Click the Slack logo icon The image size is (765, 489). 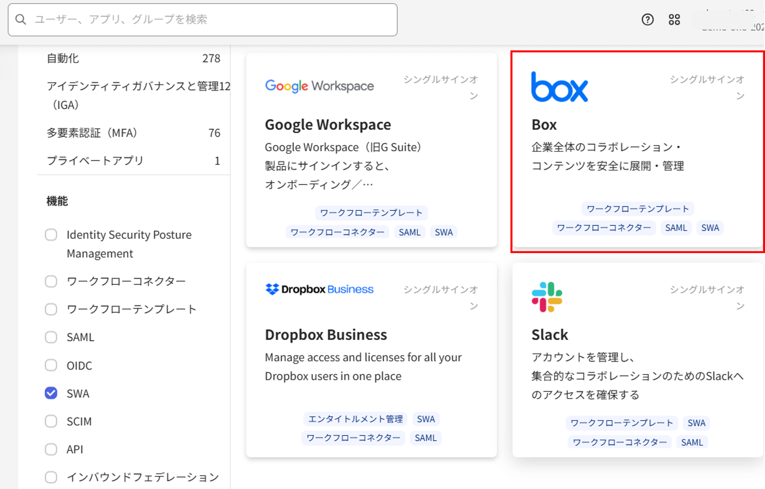tap(547, 297)
